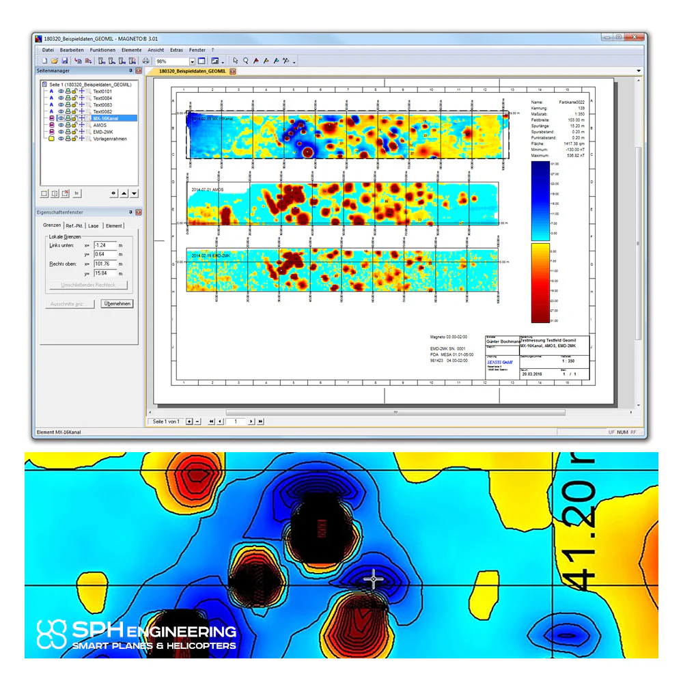
Task: Switch to the Lage tab
Action: (93, 225)
